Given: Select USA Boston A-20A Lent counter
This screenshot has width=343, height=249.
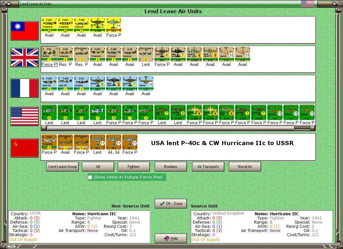Looking at the screenshot, I should [178, 112].
